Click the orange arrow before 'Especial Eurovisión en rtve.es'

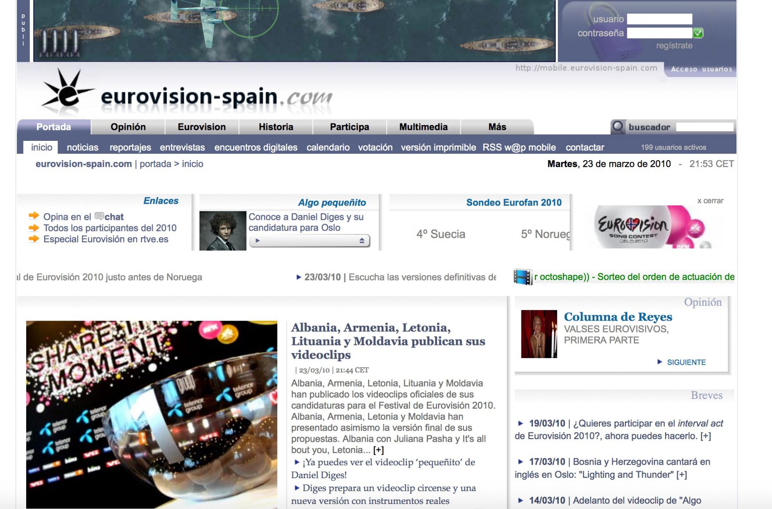34,239
